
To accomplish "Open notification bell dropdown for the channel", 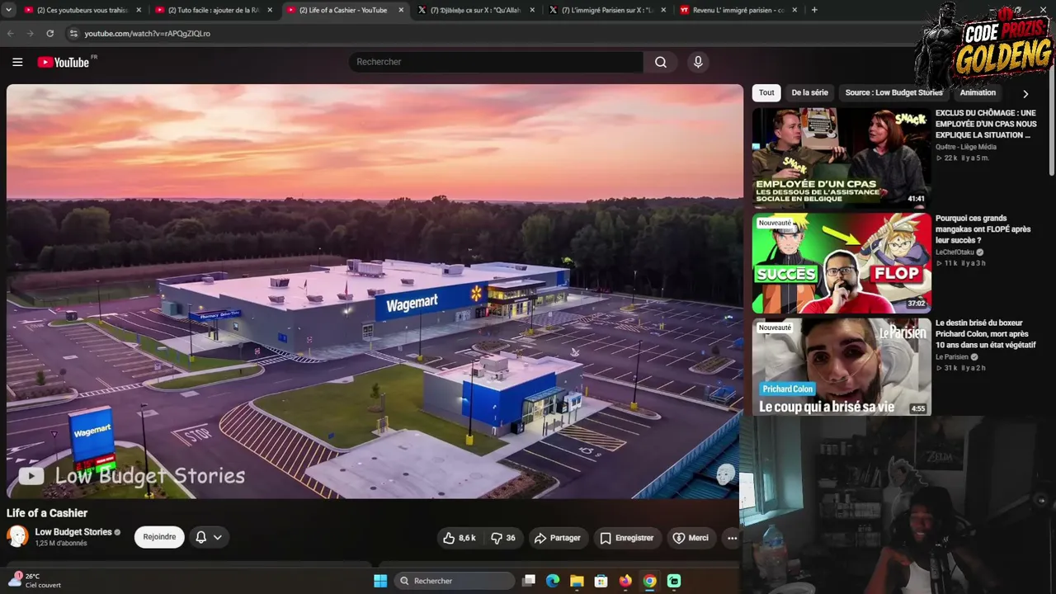I will [209, 537].
